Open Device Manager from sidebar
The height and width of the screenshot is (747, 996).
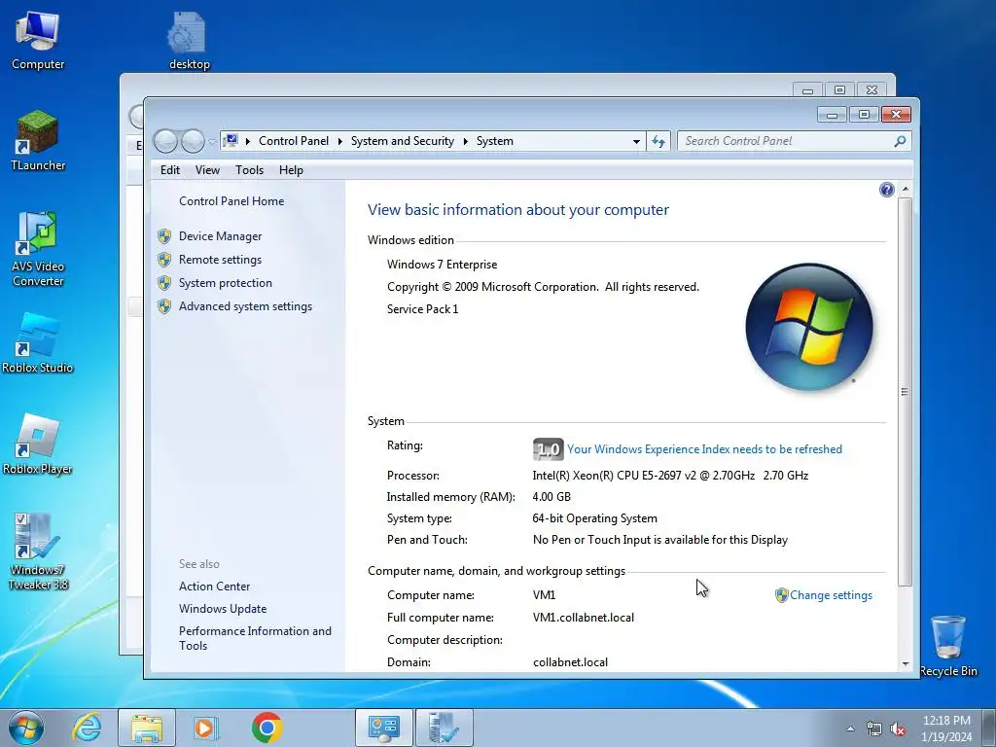(x=221, y=236)
